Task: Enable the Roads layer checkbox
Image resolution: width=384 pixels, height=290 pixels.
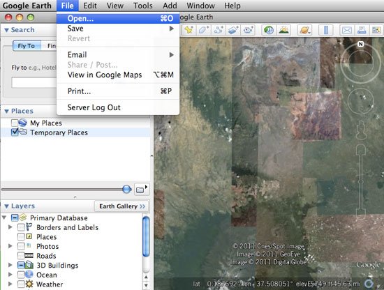Action: pos(21,256)
